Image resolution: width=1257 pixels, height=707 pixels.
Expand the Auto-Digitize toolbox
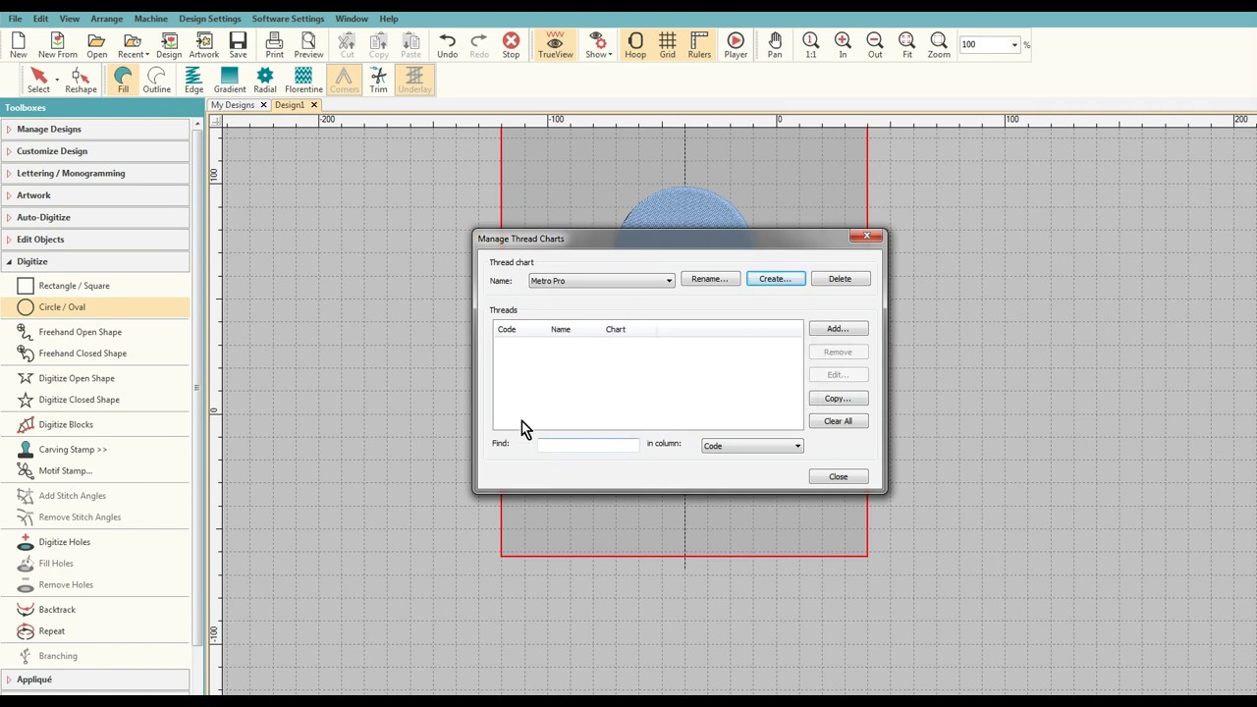coord(95,217)
